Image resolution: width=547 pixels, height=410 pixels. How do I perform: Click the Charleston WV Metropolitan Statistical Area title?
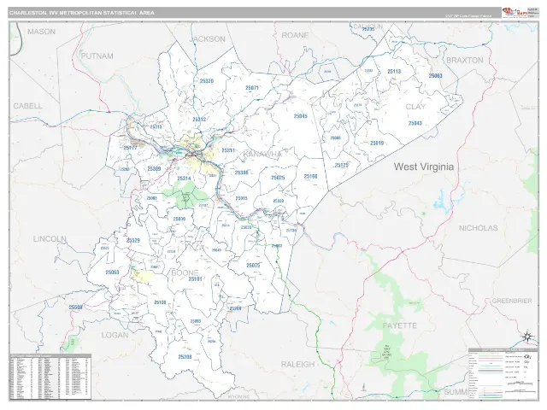(x=82, y=13)
